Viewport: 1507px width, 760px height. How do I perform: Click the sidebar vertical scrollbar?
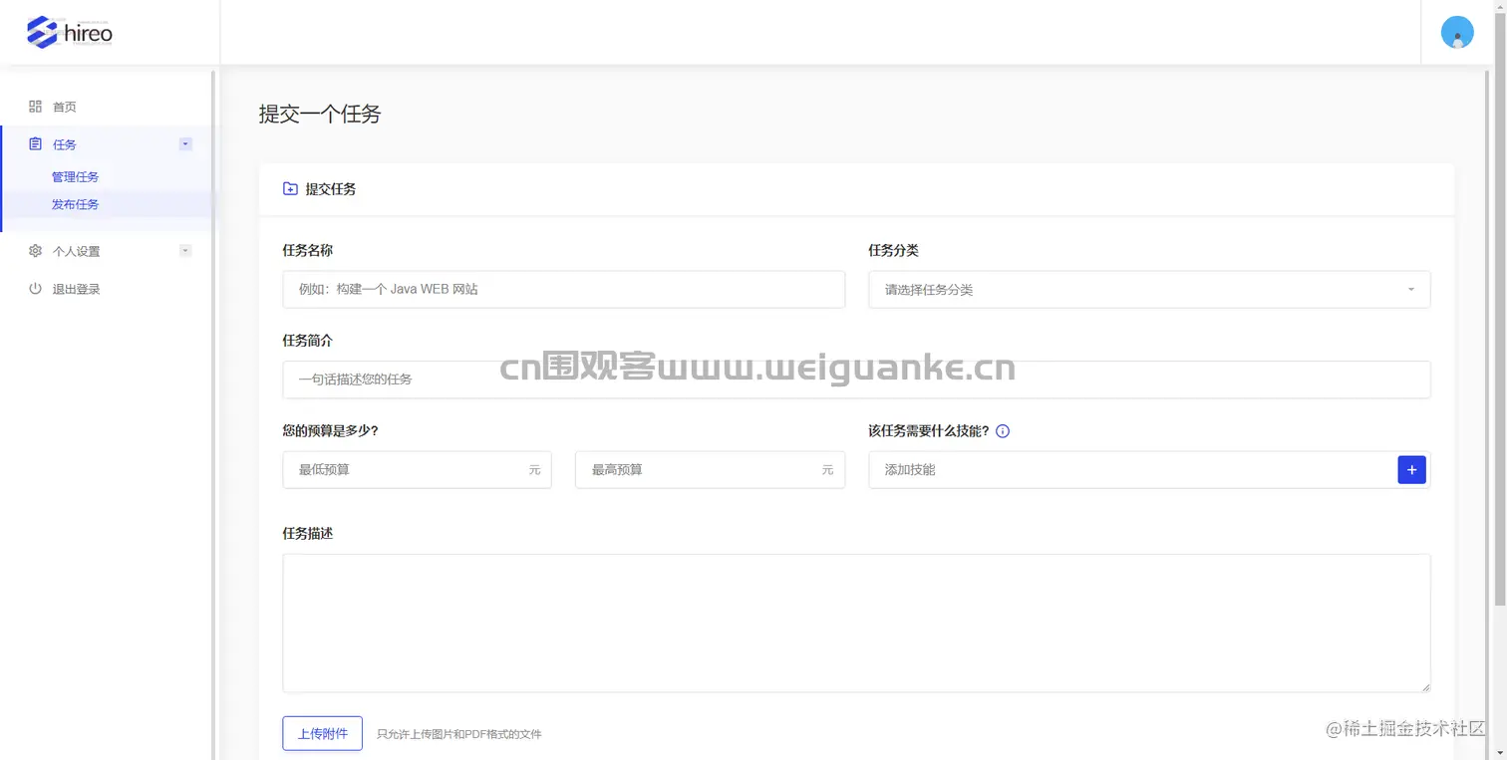tap(214, 414)
